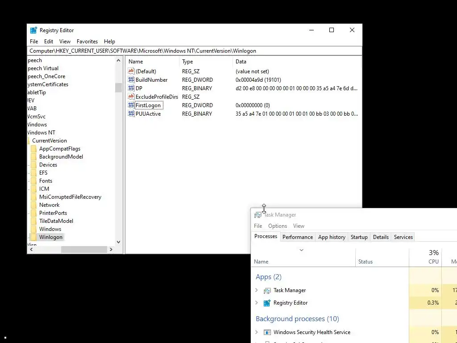Click the BackgroundModel folder icon
Viewport: 457px width, 343px height.
34,157
